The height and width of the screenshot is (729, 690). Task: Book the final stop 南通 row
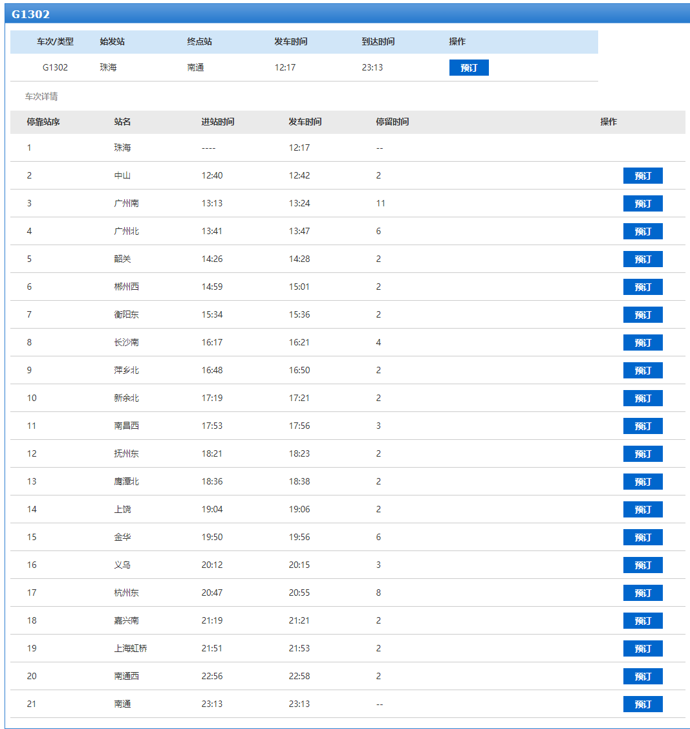[642, 704]
